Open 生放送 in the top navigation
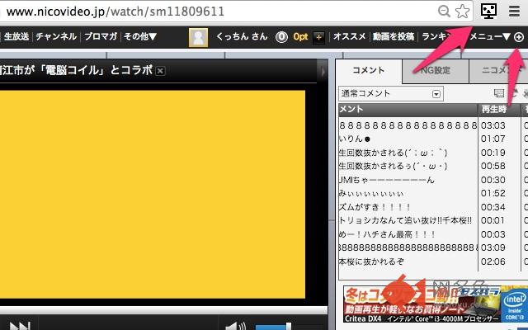528x330 pixels. 16,36
